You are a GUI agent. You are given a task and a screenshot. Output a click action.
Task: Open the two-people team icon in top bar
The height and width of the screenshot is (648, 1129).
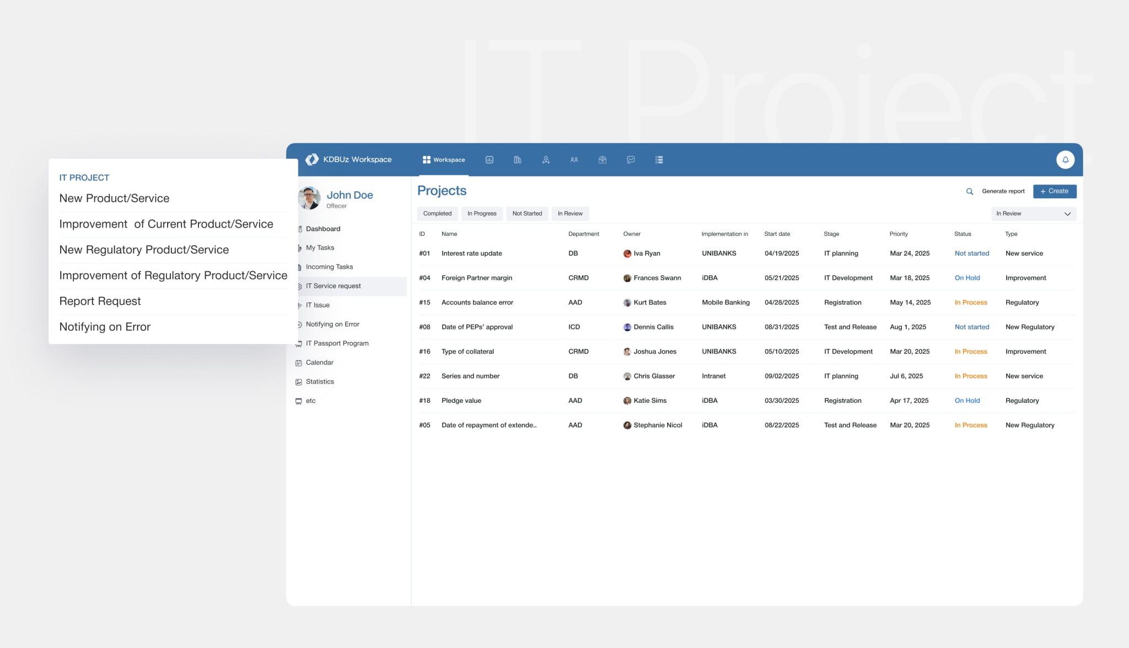[x=574, y=160]
